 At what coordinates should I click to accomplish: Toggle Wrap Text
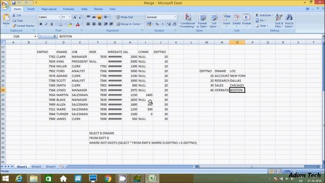point(124,17)
